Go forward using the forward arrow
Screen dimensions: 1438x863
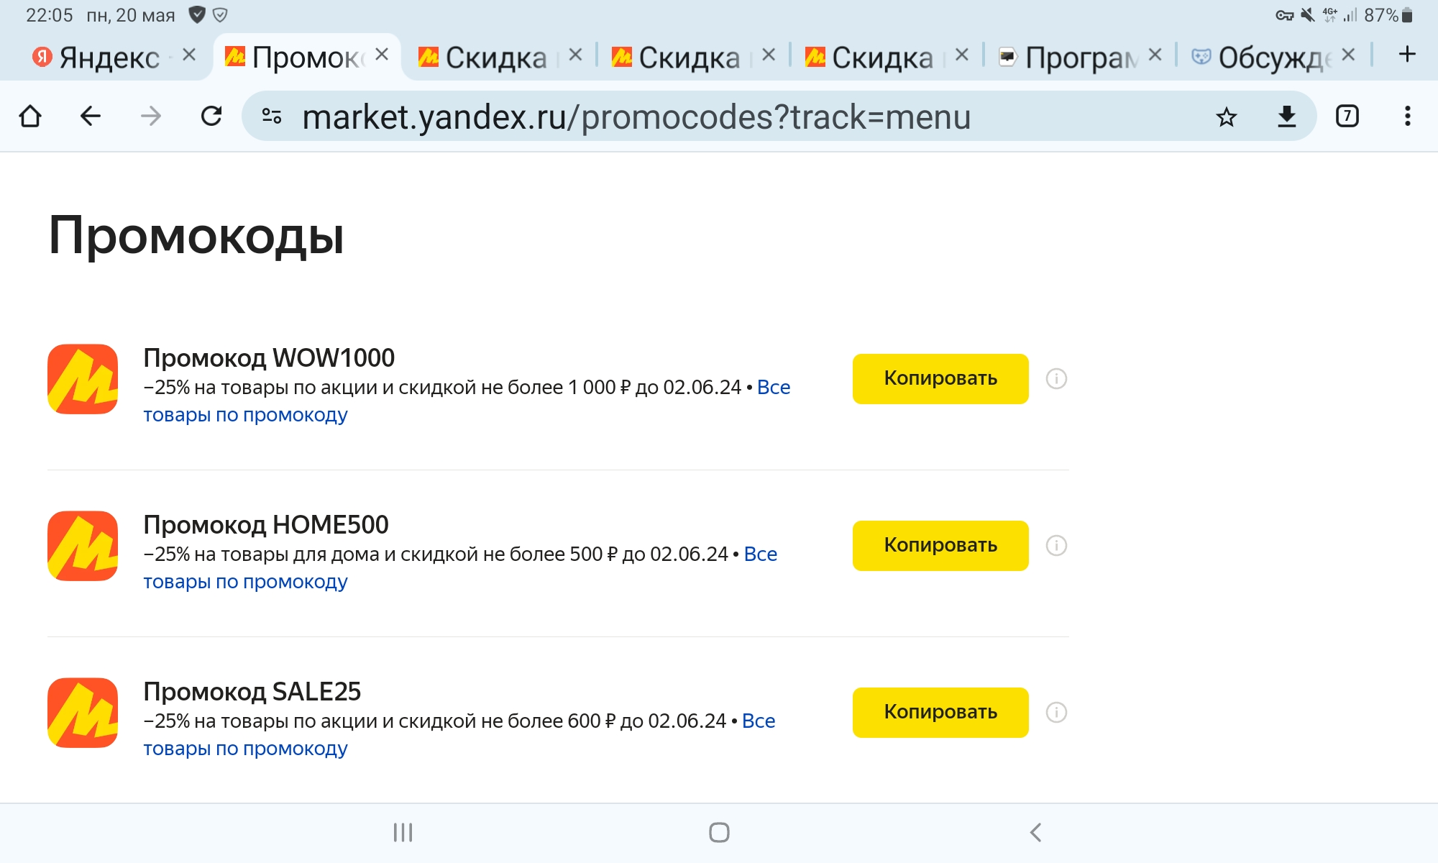[x=151, y=116]
